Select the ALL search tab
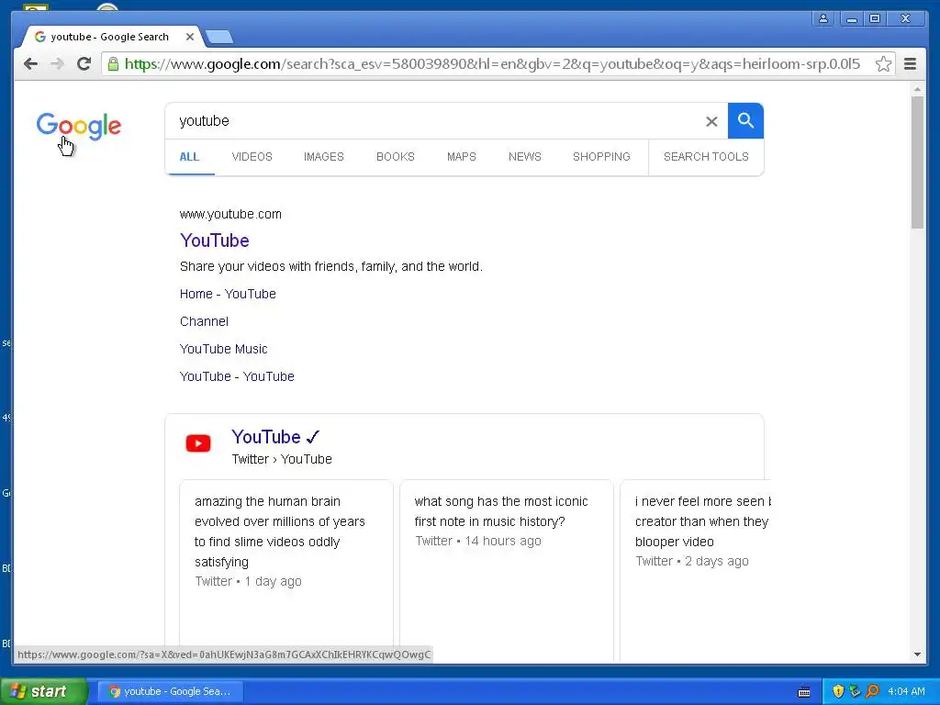Image resolution: width=940 pixels, height=705 pixels. point(189,156)
